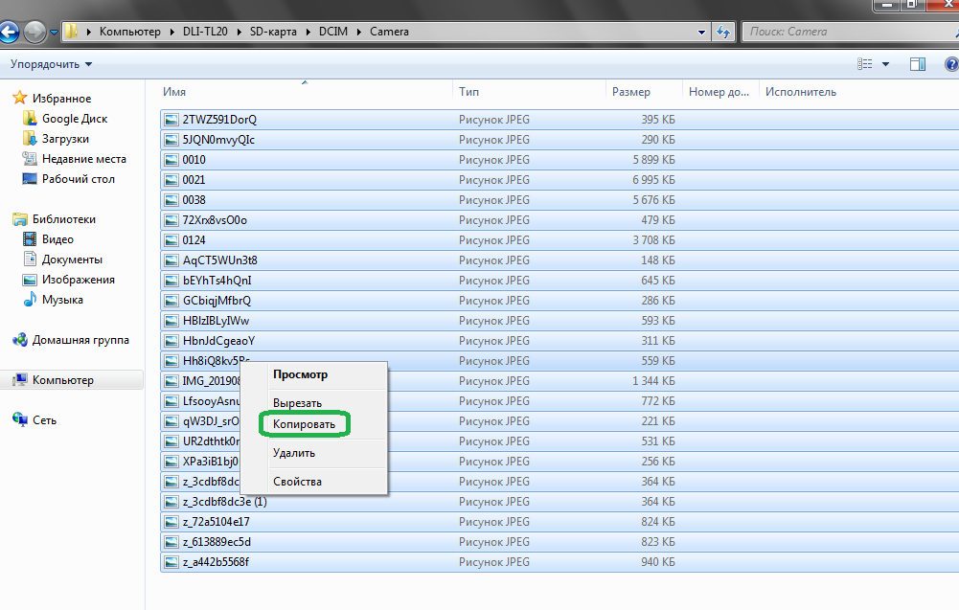This screenshot has width=959, height=610.
Task: Open the Музыка library
Action: point(62,300)
